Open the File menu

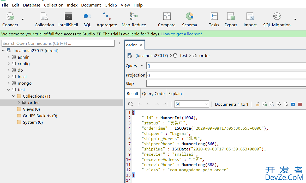5,5
